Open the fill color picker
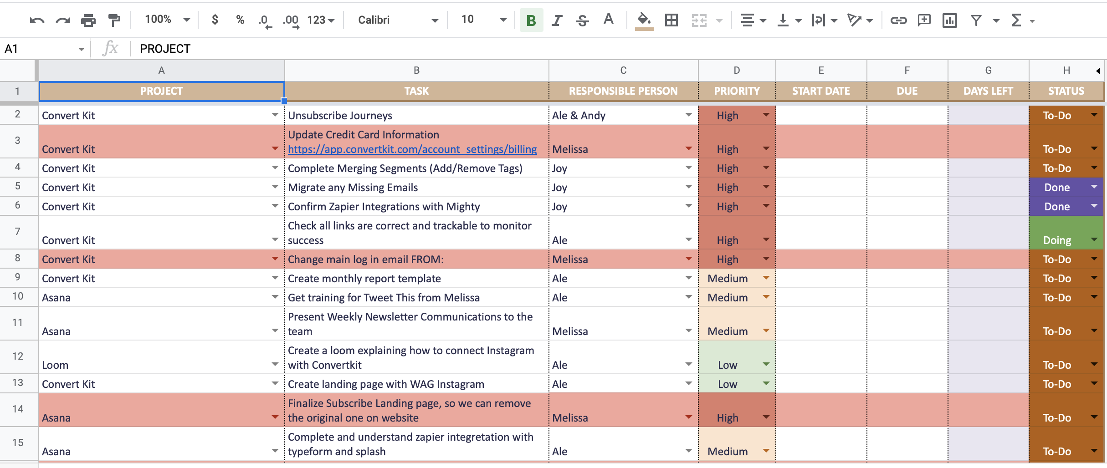The width and height of the screenshot is (1107, 468). pos(644,21)
